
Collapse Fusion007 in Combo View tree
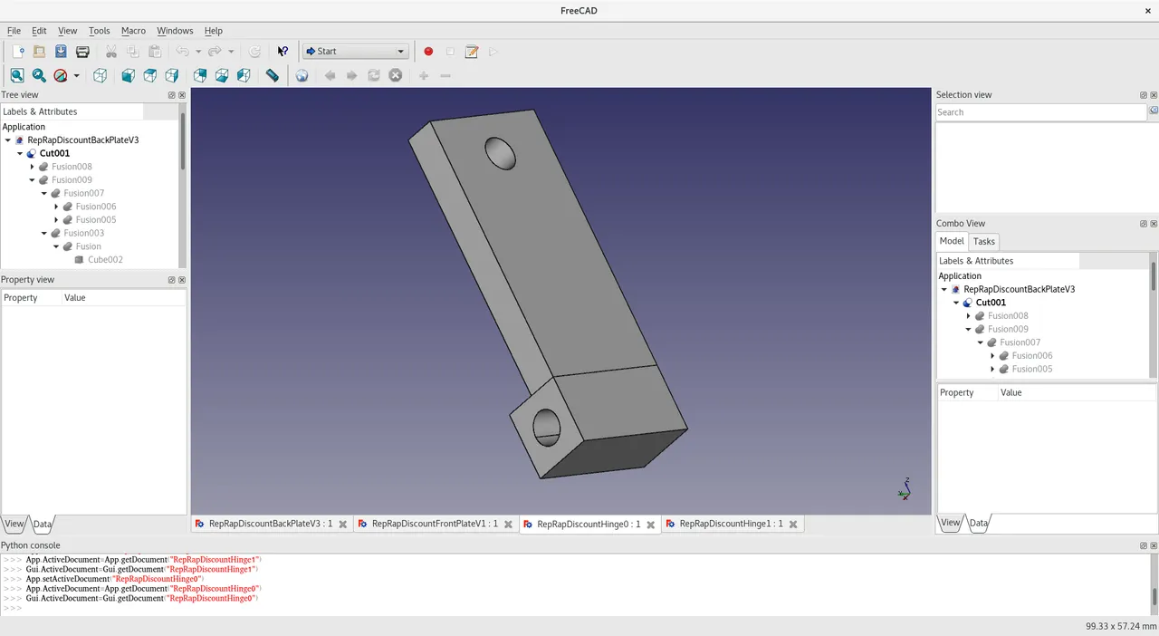[981, 342]
